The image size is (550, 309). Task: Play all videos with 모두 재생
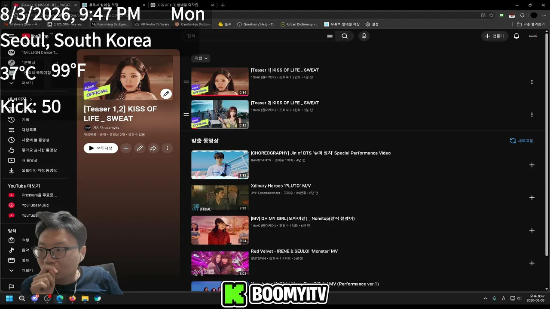[x=101, y=148]
